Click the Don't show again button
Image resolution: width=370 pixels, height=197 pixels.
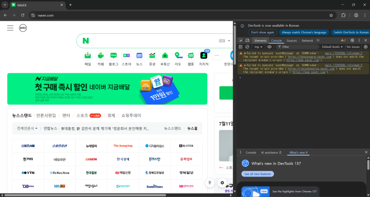pyautogui.click(x=262, y=32)
